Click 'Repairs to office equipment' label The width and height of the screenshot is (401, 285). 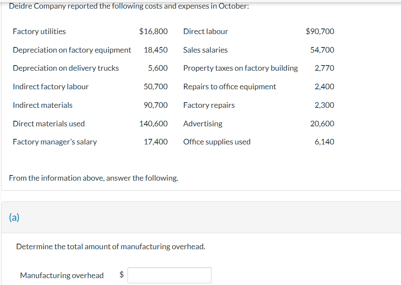230,87
